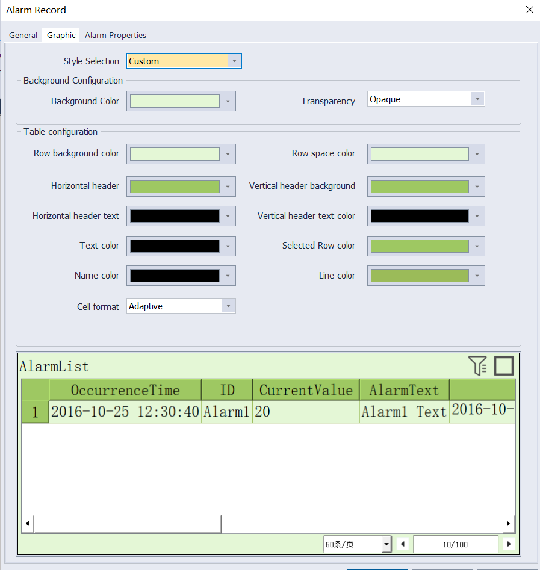Click the horizontal scrollbar left arrow
The width and height of the screenshot is (540, 570).
tap(28, 524)
